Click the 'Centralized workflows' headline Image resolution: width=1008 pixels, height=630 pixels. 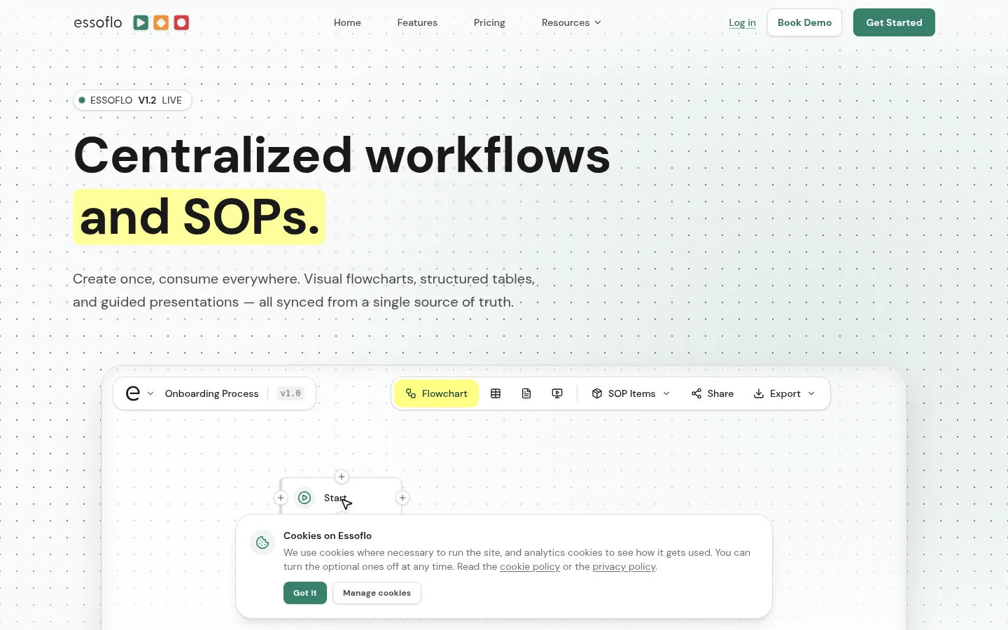(342, 155)
